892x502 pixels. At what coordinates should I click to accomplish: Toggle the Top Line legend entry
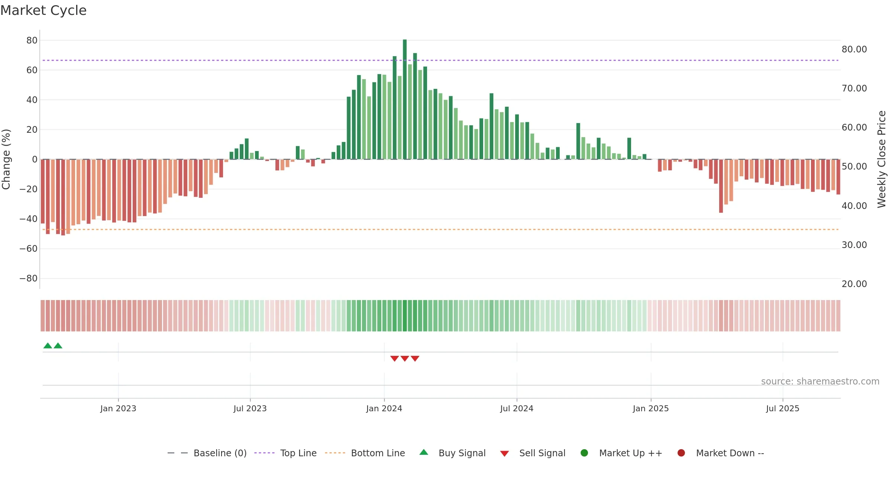click(x=285, y=453)
